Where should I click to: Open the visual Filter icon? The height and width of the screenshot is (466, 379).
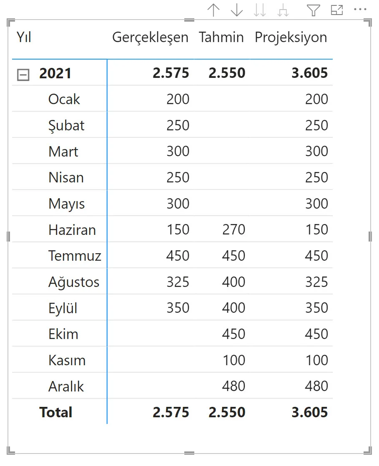coord(313,10)
